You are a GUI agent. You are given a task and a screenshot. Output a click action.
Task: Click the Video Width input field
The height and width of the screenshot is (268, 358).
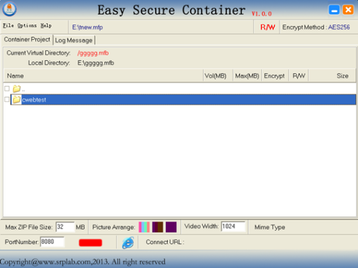point(233,226)
